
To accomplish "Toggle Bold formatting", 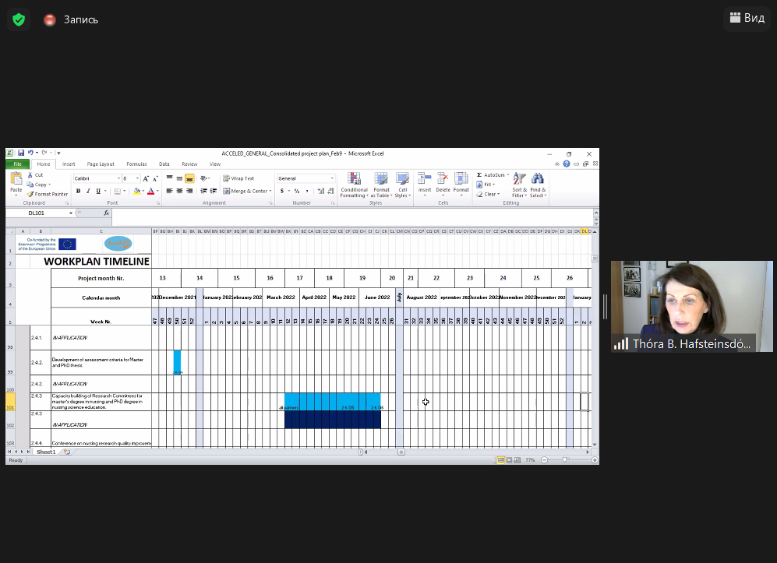I will point(79,191).
